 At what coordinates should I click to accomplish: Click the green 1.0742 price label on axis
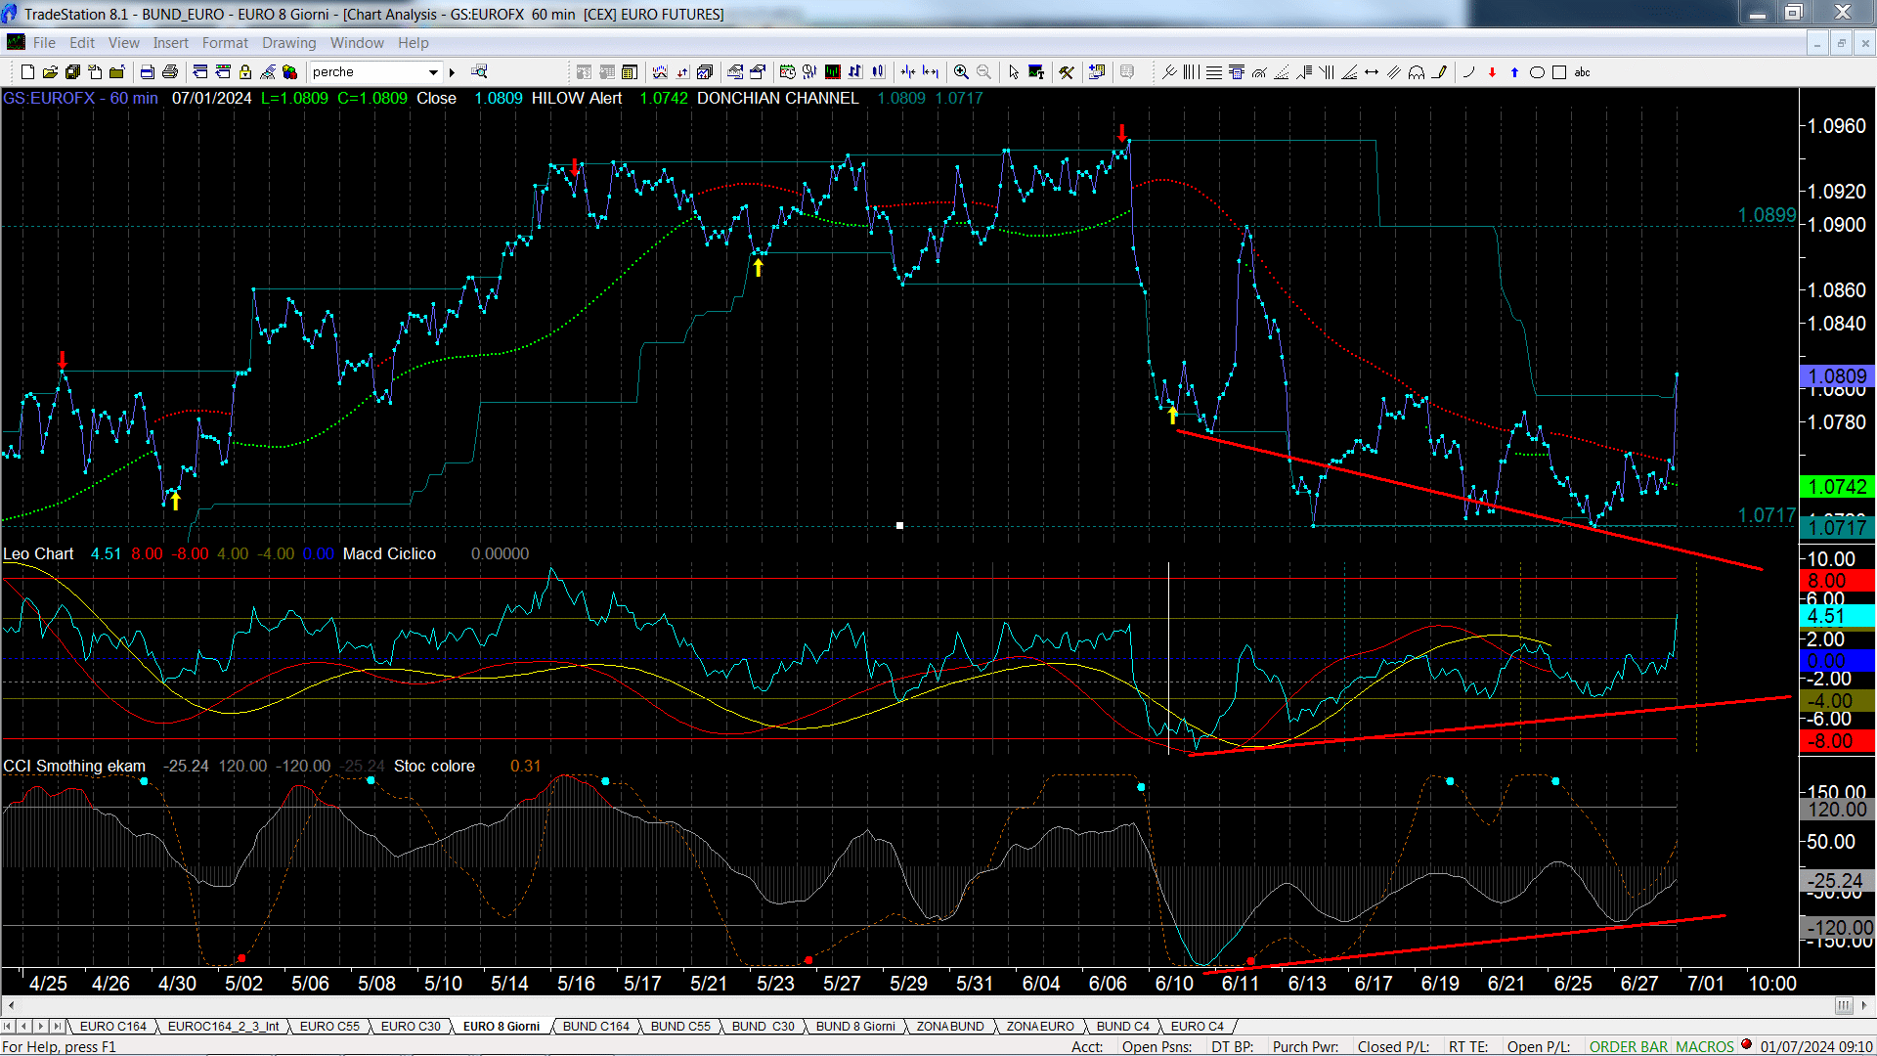coord(1837,487)
